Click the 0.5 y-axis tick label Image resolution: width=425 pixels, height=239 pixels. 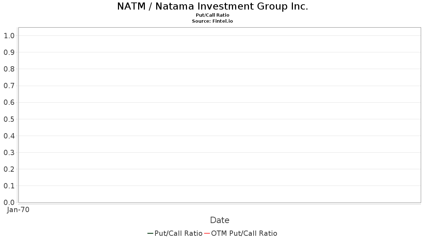(9, 119)
